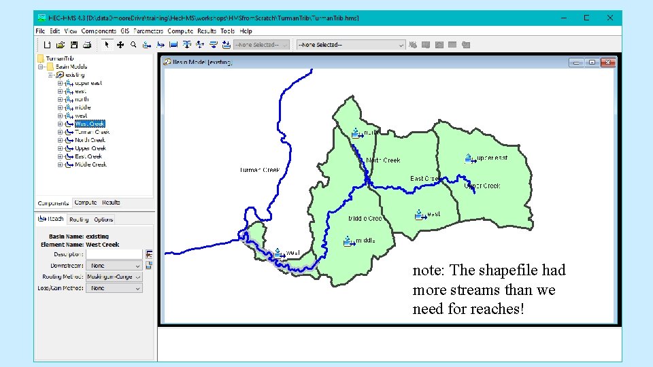The width and height of the screenshot is (653, 367).
Task: Click the Time-series table toolbar icon
Action: tap(465, 45)
